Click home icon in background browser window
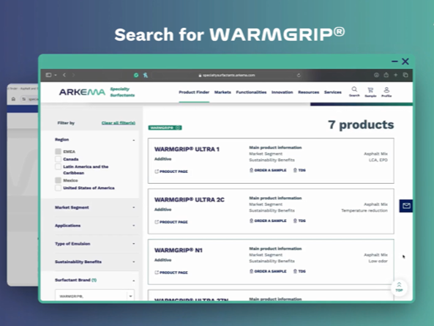This screenshot has height=326, width=434. tap(13, 99)
